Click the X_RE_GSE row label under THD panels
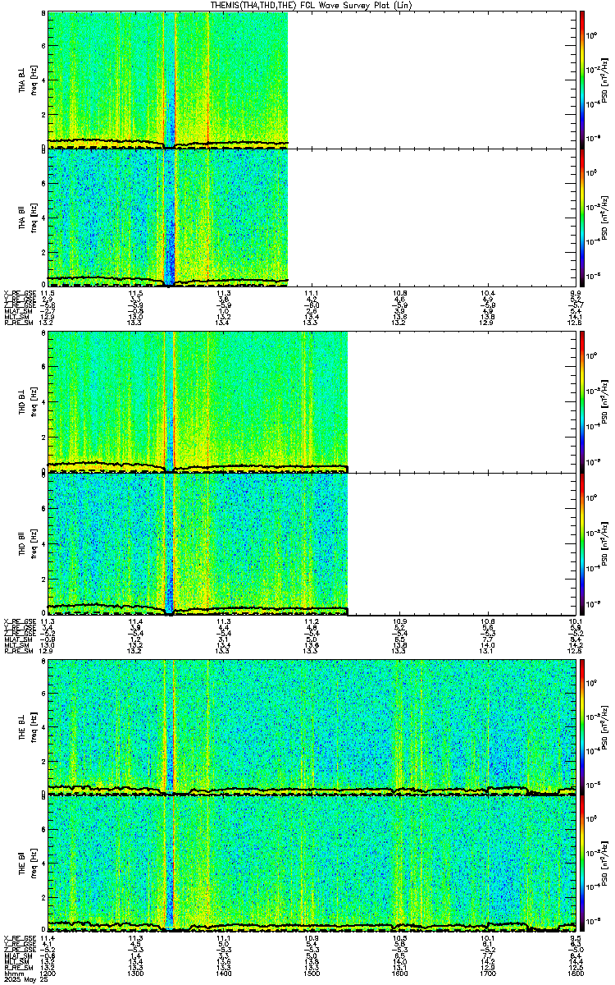Viewport: 615px width, 985px height. coord(19,621)
